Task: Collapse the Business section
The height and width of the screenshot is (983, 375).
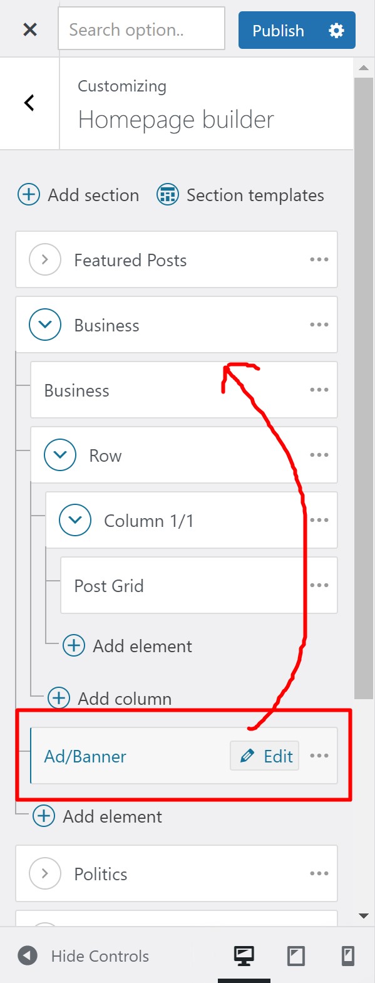Action: (45, 325)
